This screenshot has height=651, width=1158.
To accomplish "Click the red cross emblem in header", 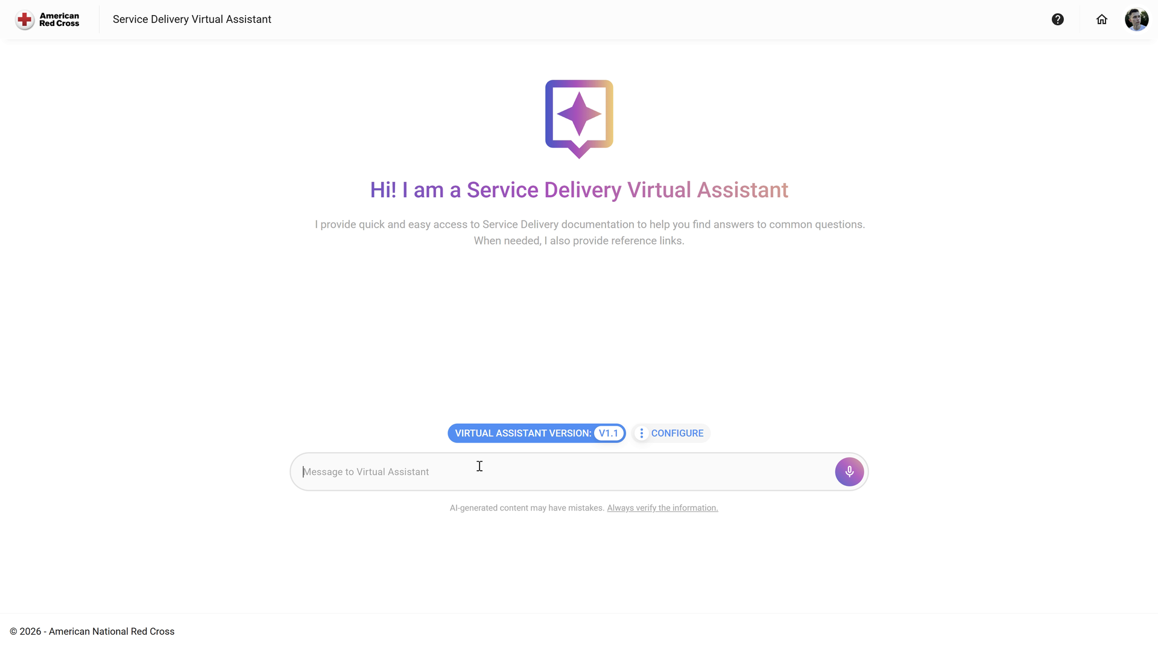I will (25, 20).
